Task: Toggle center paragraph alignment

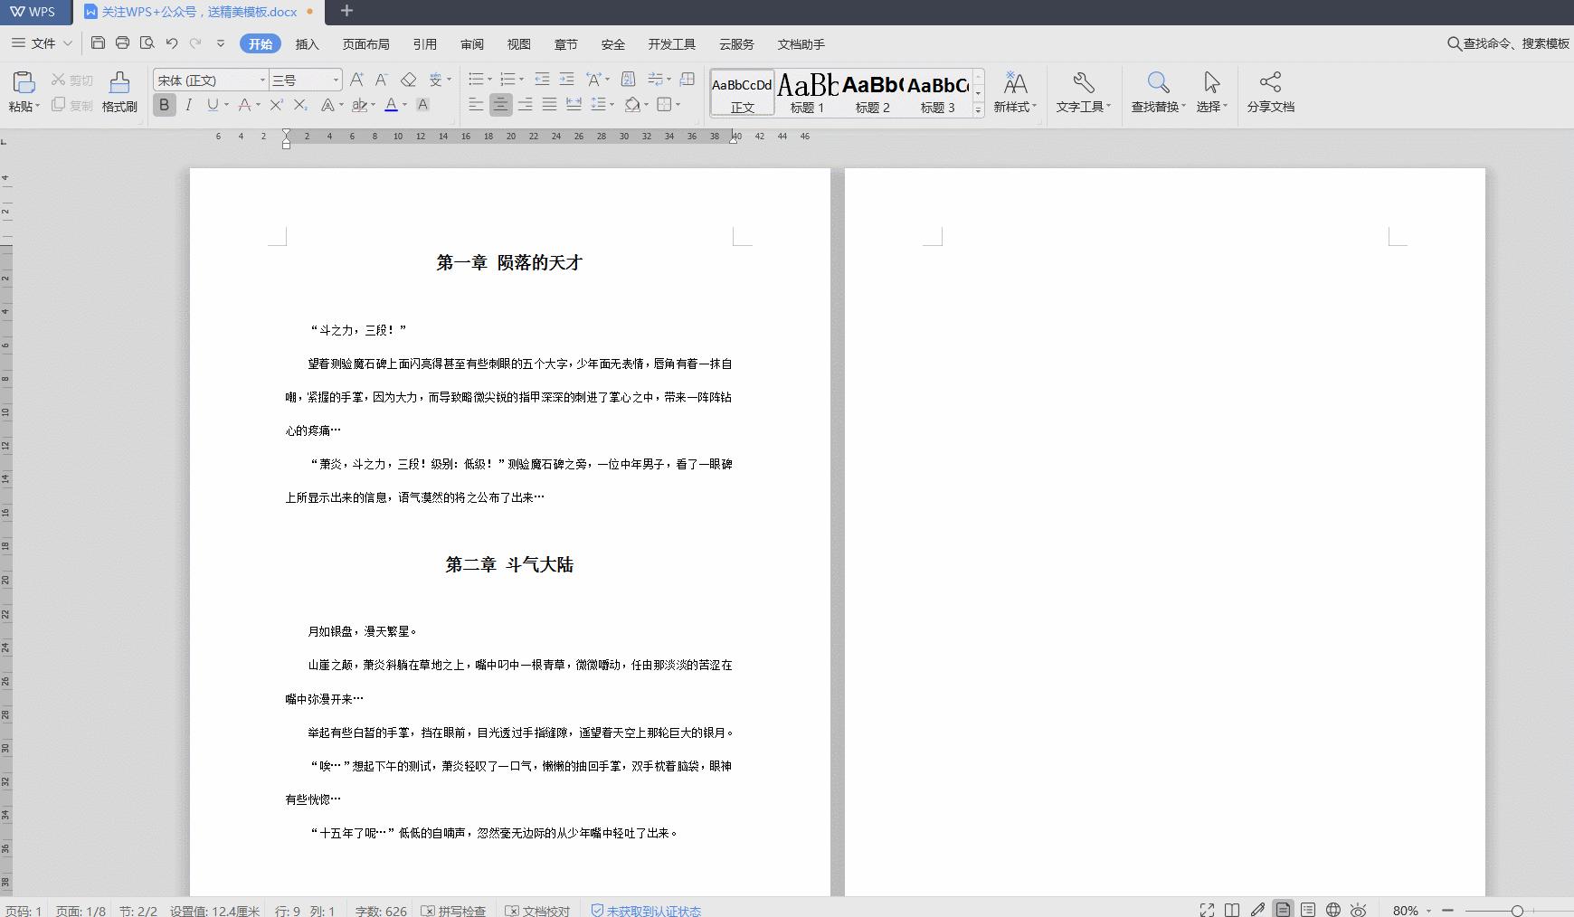Action: click(x=500, y=105)
